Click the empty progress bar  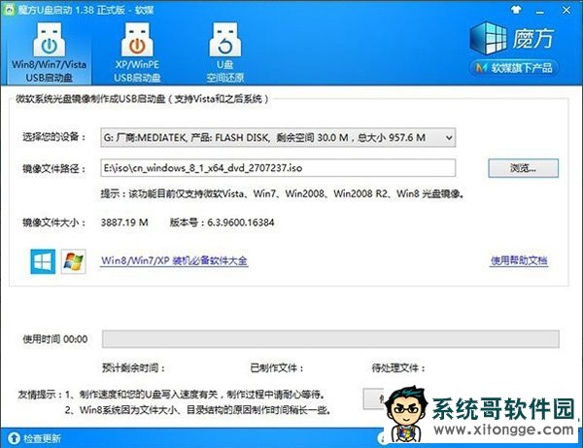click(x=330, y=339)
